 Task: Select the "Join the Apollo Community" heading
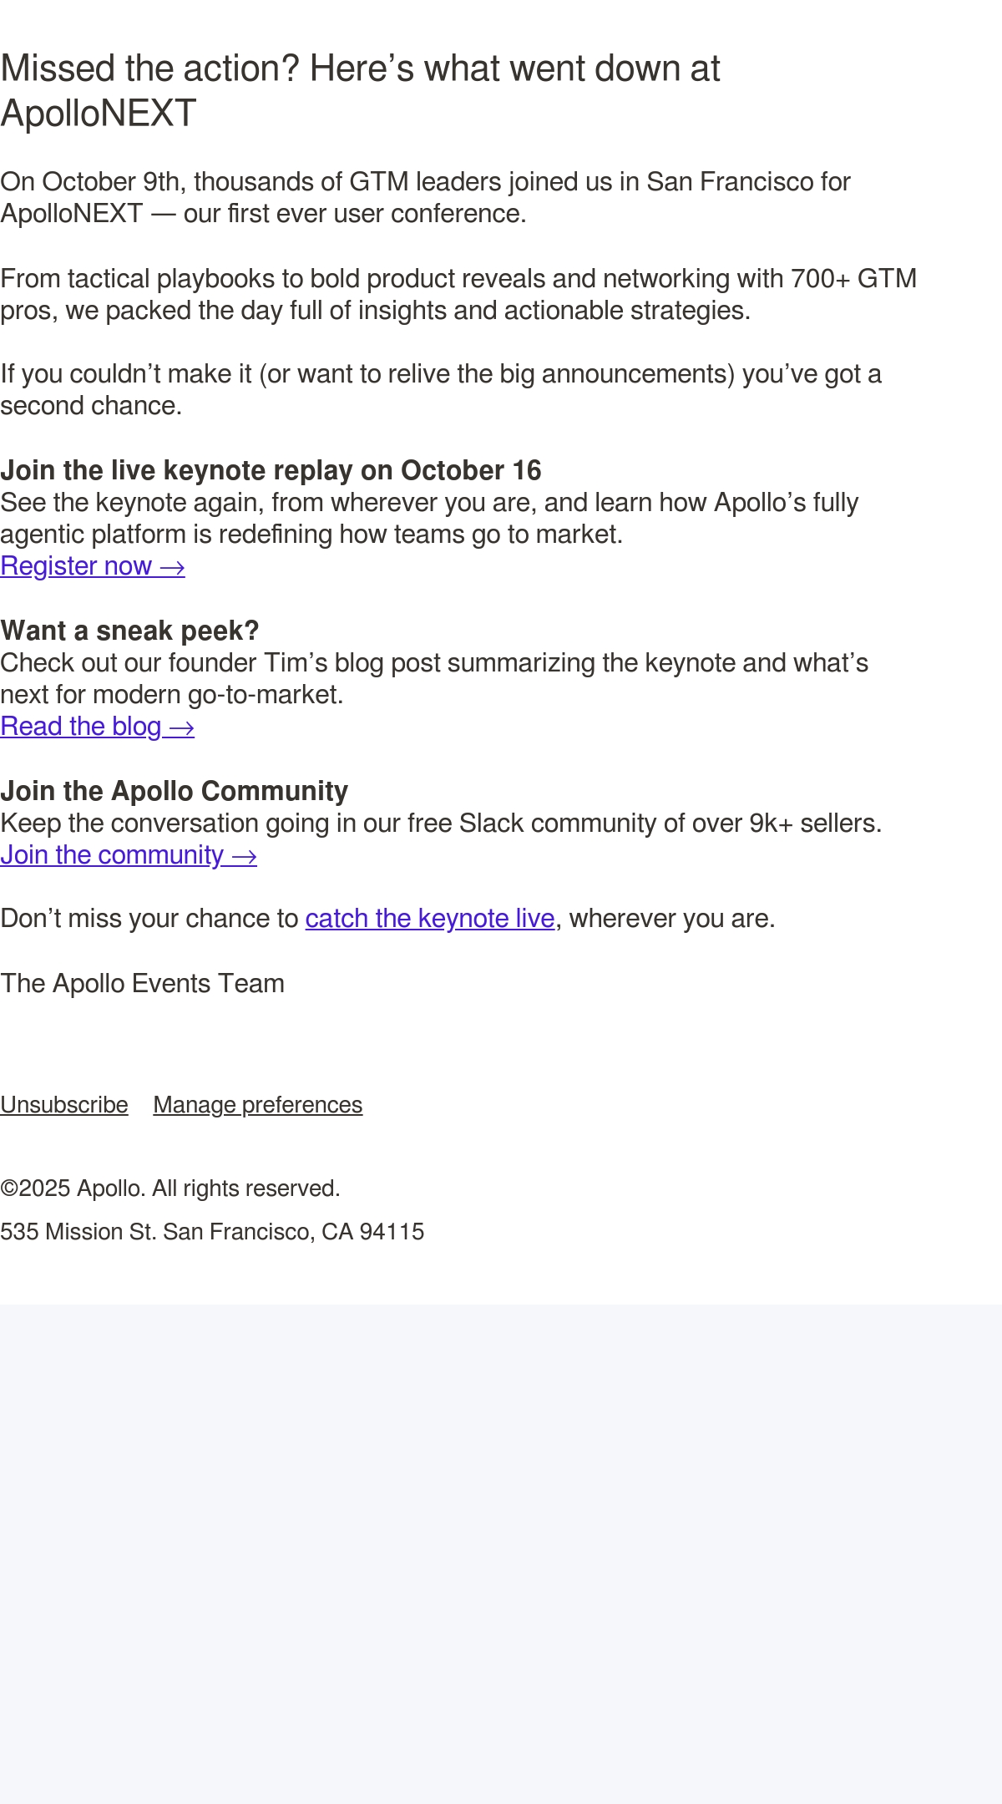point(175,791)
